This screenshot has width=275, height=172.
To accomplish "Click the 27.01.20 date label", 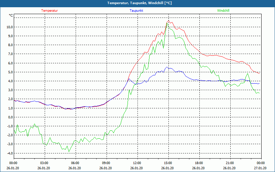I will (261, 168).
